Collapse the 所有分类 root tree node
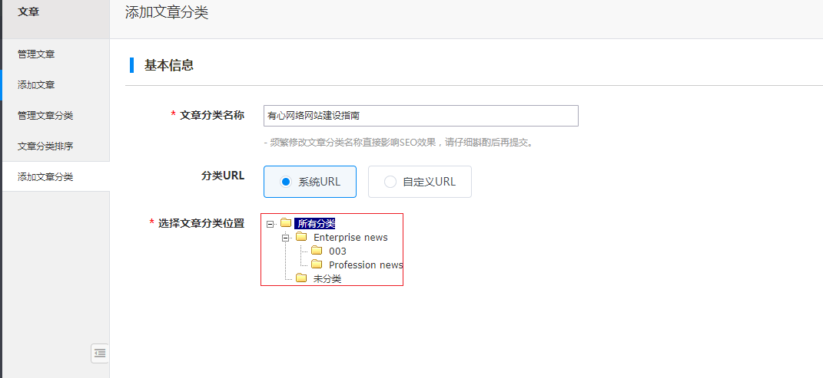Screen dimensions: 823x378 click(x=270, y=224)
